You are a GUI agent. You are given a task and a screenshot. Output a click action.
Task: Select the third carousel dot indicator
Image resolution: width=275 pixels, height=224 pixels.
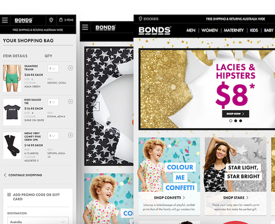pos(241,121)
